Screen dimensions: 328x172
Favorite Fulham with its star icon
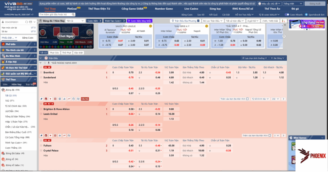[41, 145]
